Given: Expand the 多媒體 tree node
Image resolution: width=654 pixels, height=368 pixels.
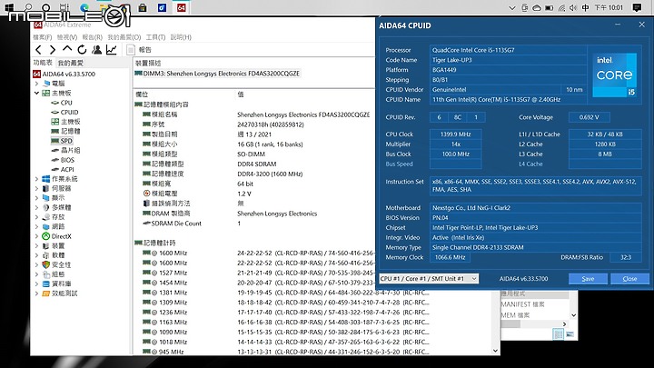Looking at the screenshot, I should click(36, 207).
